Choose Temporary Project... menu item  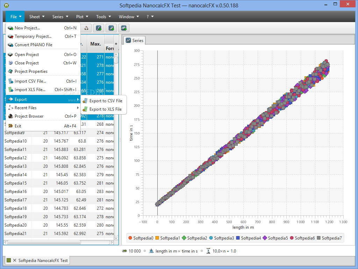click(x=43, y=36)
